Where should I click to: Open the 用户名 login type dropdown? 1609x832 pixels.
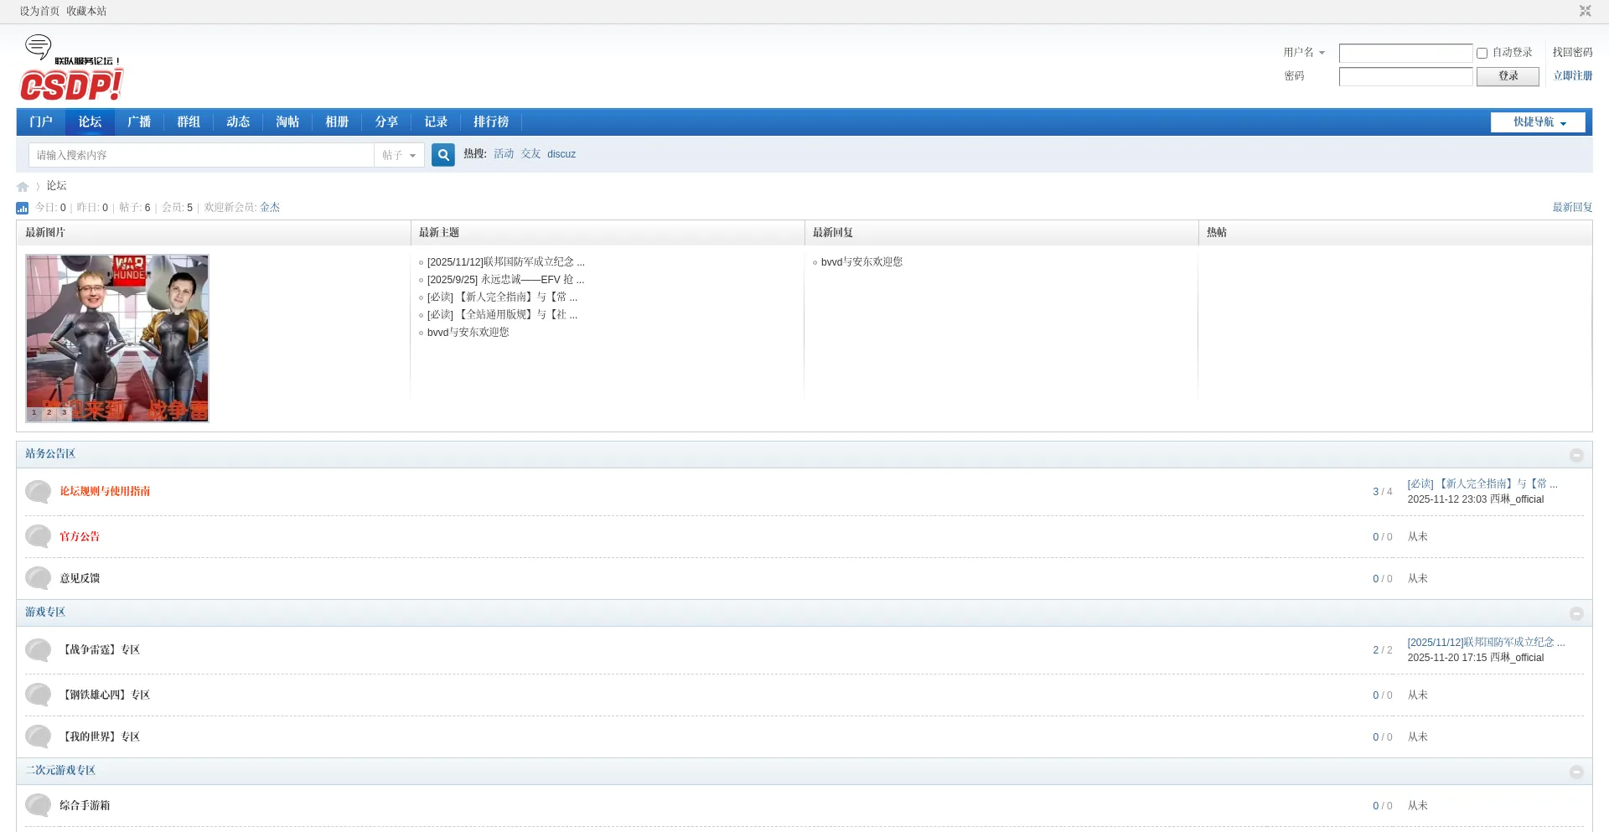1304,53
